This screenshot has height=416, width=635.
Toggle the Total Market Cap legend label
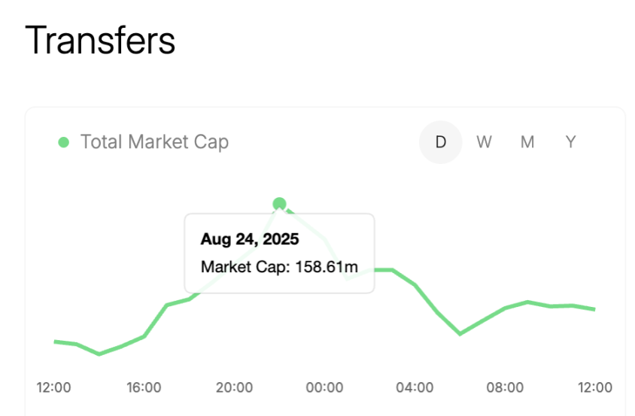coord(154,142)
